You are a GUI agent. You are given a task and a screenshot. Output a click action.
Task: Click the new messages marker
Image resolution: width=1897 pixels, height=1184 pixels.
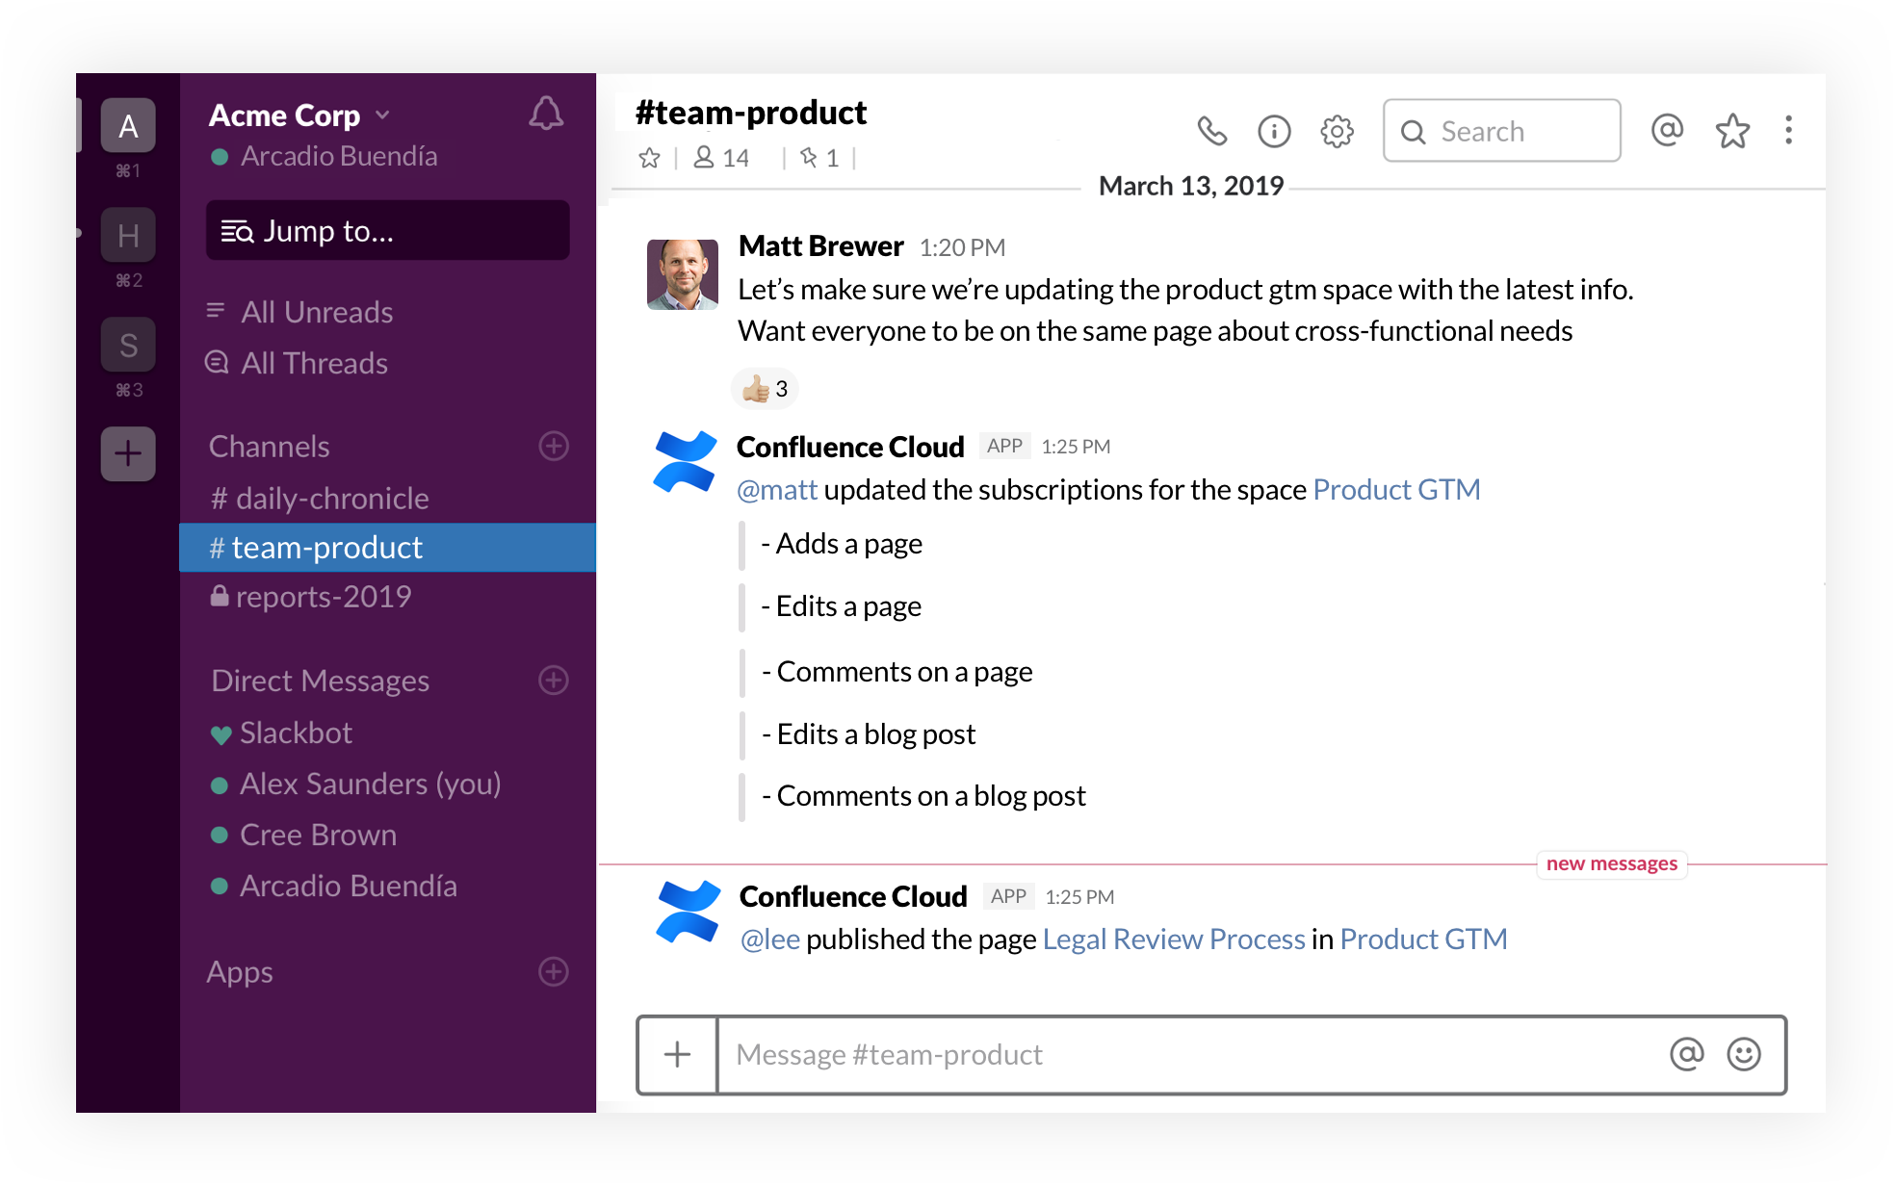pyautogui.click(x=1612, y=863)
